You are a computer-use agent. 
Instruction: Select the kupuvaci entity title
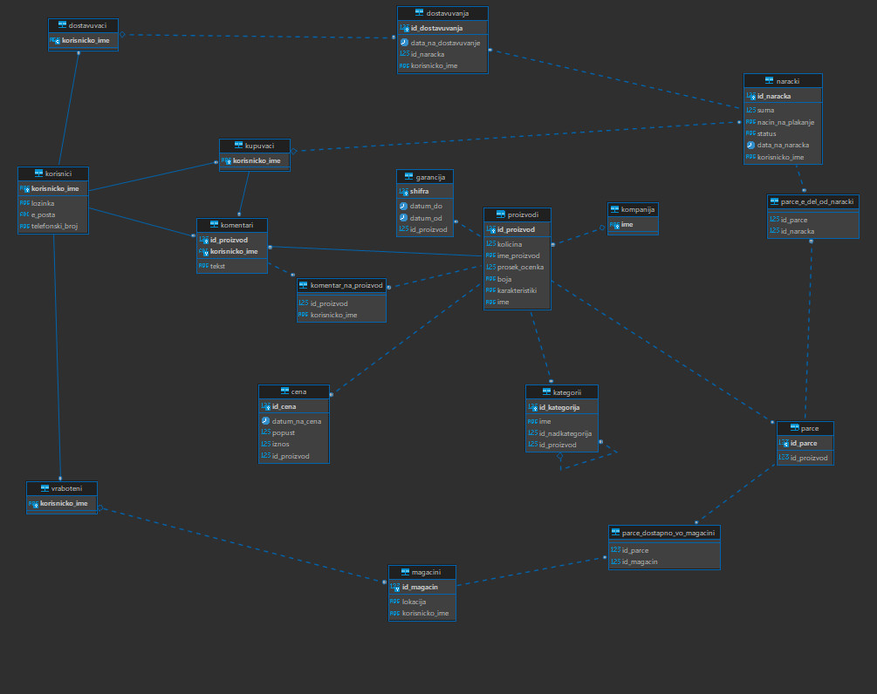point(260,146)
